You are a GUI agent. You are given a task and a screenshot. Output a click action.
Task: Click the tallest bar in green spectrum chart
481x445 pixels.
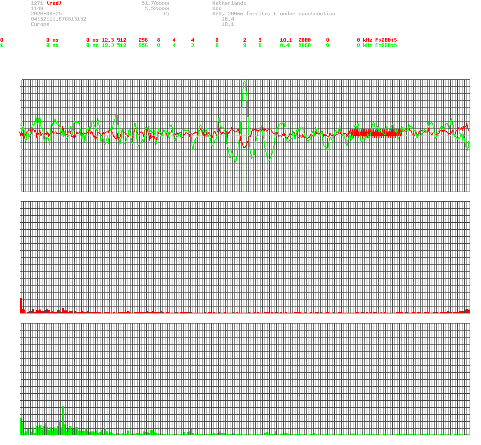pyautogui.click(x=63, y=420)
